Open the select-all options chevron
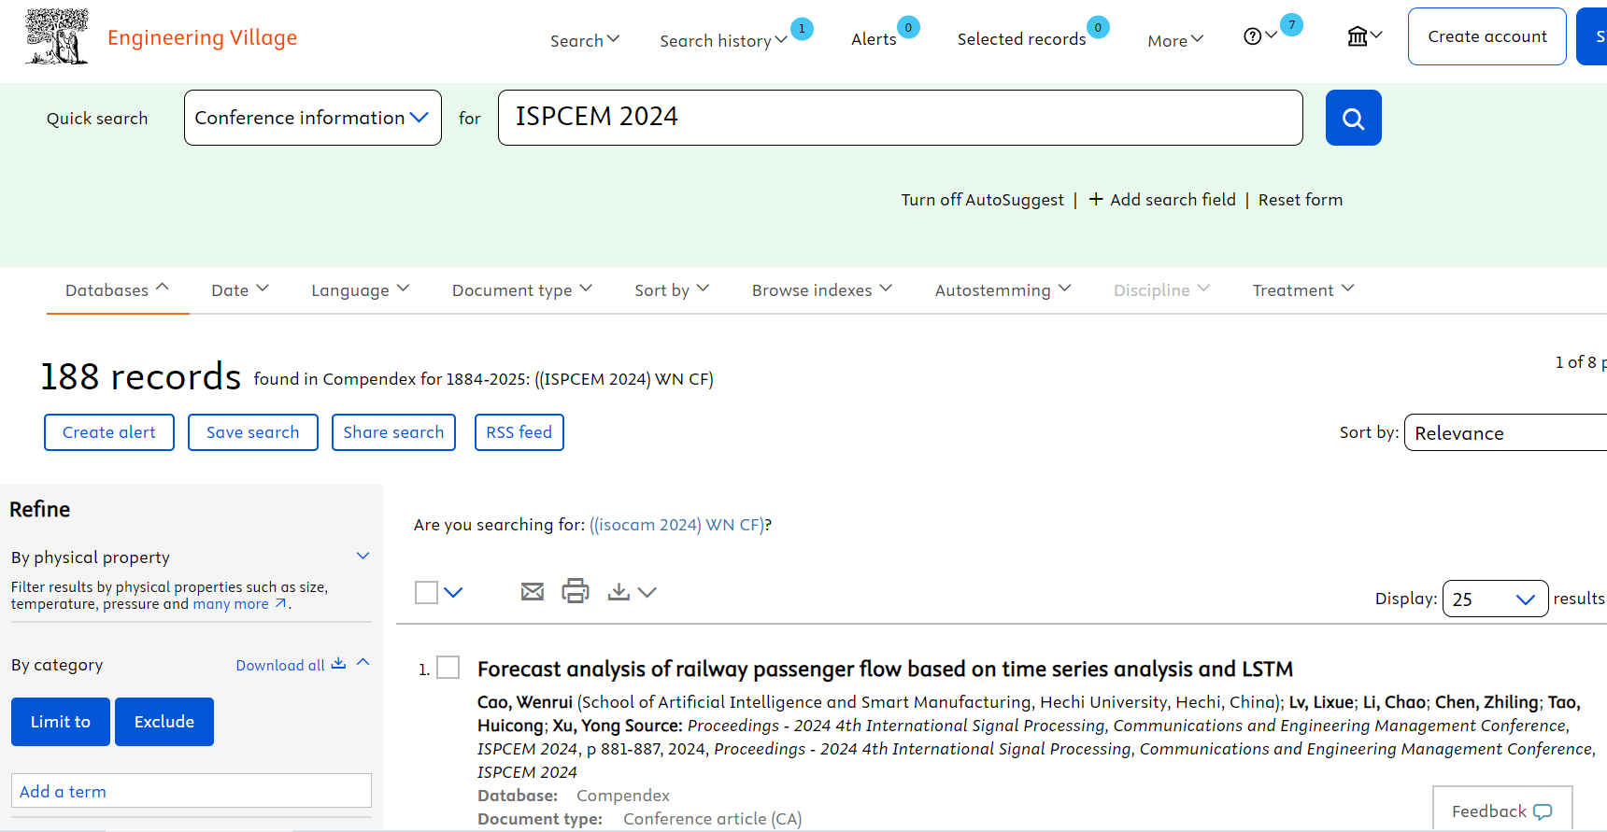1607x832 pixels. tap(453, 592)
